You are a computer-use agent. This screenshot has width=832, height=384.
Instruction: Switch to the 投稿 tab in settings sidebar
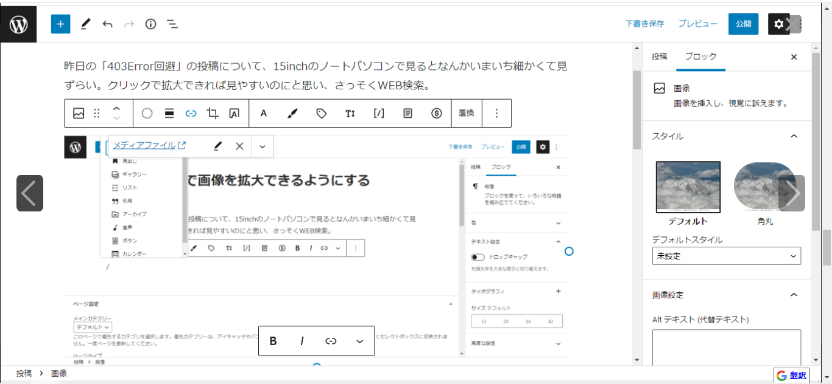point(659,57)
